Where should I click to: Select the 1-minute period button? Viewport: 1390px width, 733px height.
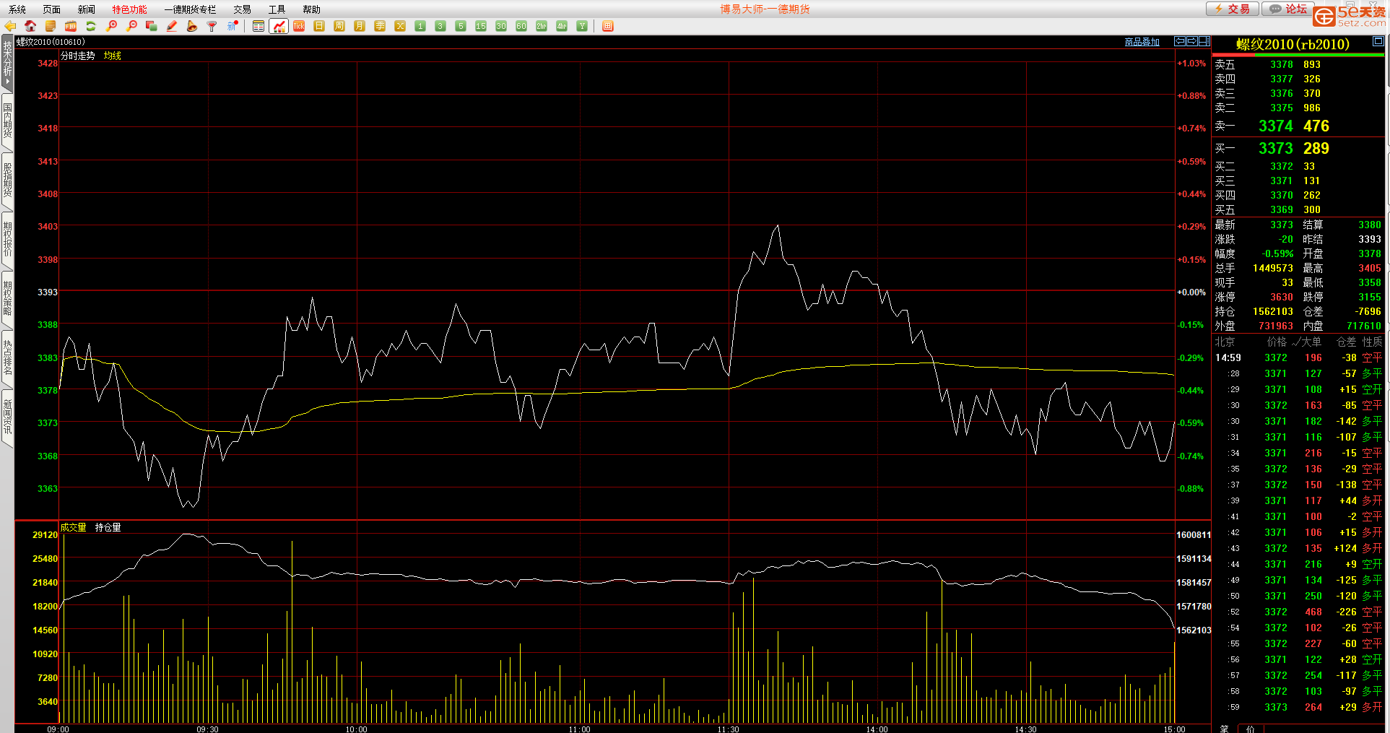click(x=420, y=26)
